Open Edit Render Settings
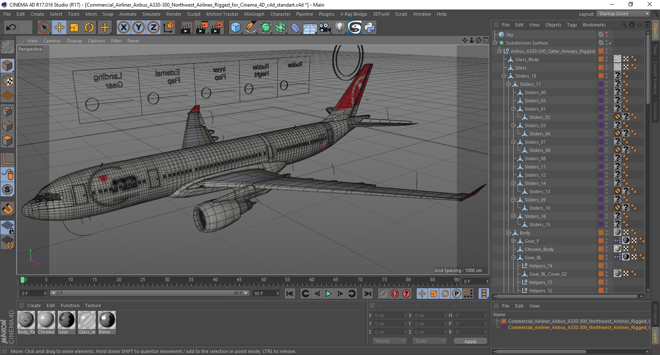Image resolution: width=660 pixels, height=355 pixels. [x=217, y=28]
